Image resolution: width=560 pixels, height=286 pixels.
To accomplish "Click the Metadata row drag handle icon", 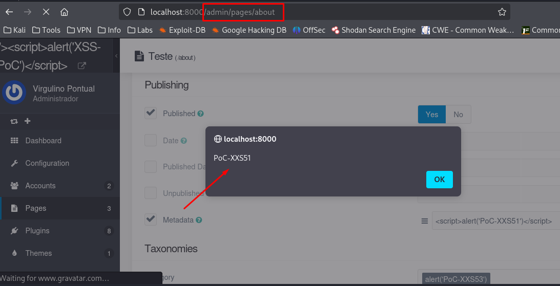I will [x=424, y=221].
